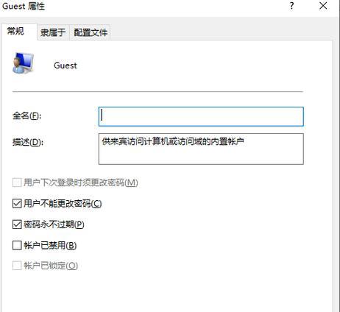
Task: Click the greyed 帐户已锁定 checkbox
Action: (x=17, y=266)
